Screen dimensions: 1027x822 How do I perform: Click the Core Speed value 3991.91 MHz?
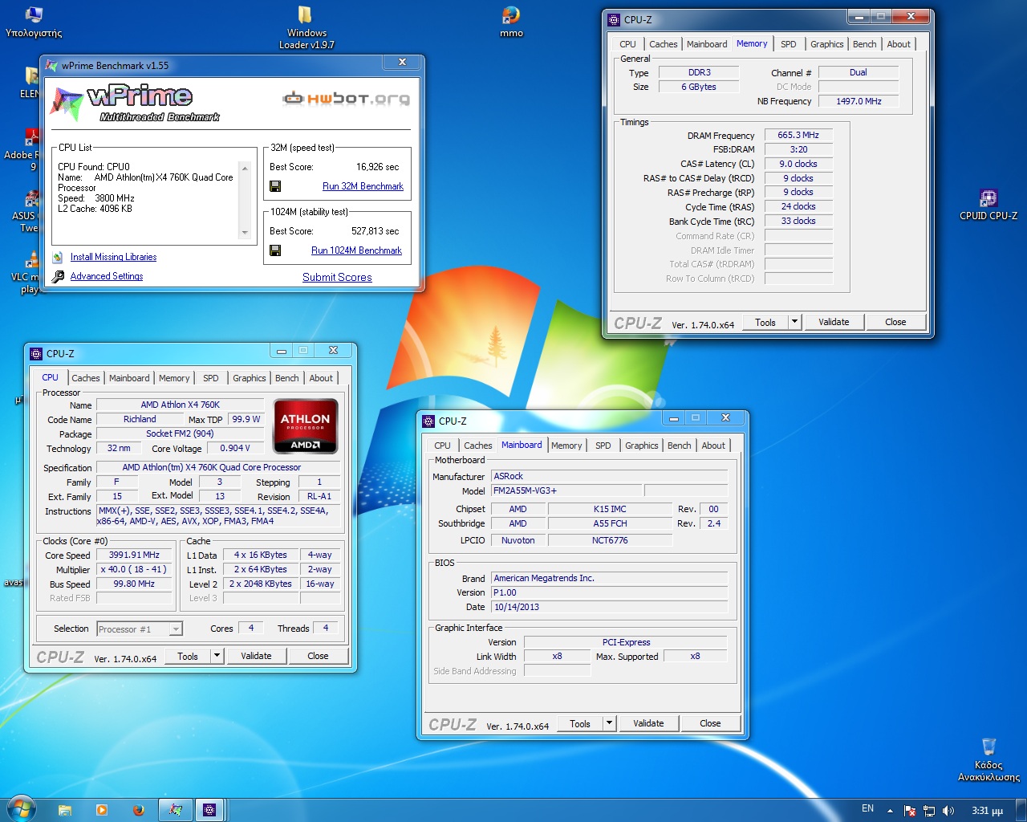(134, 555)
